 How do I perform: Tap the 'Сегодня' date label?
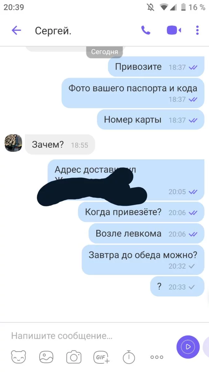(104, 52)
